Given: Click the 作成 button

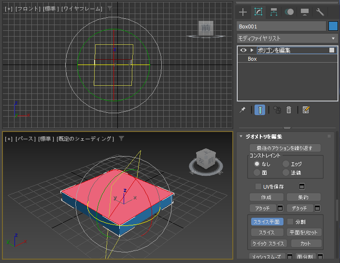Looking at the screenshot, I should (x=267, y=197).
